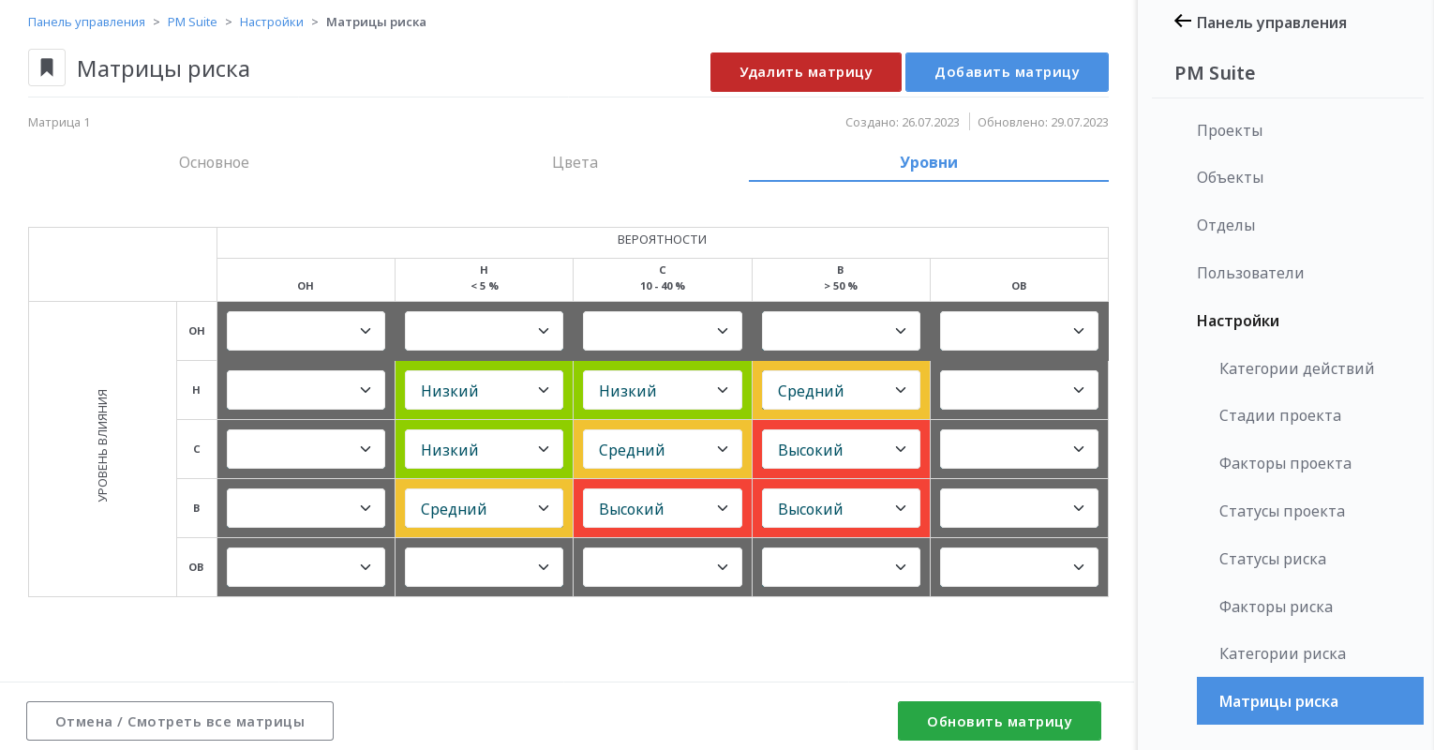Open Категории риска in the sidebar
The width and height of the screenshot is (1434, 750).
point(1282,653)
